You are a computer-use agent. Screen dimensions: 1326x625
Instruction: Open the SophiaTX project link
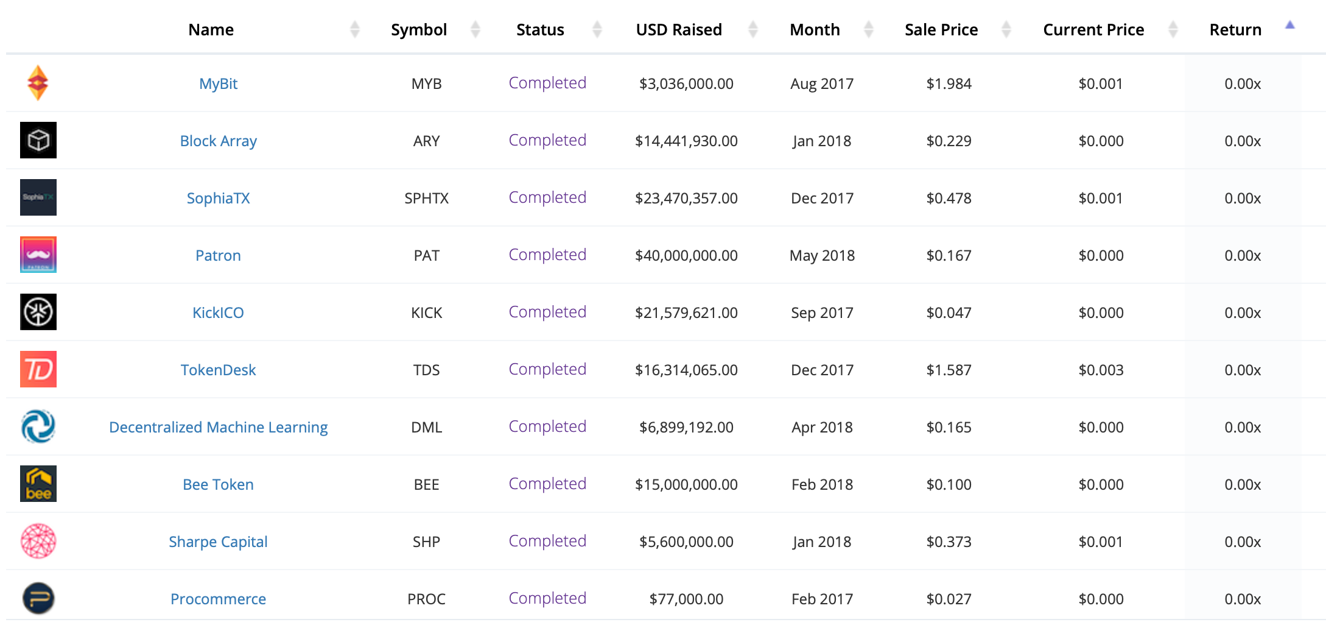[x=218, y=198]
